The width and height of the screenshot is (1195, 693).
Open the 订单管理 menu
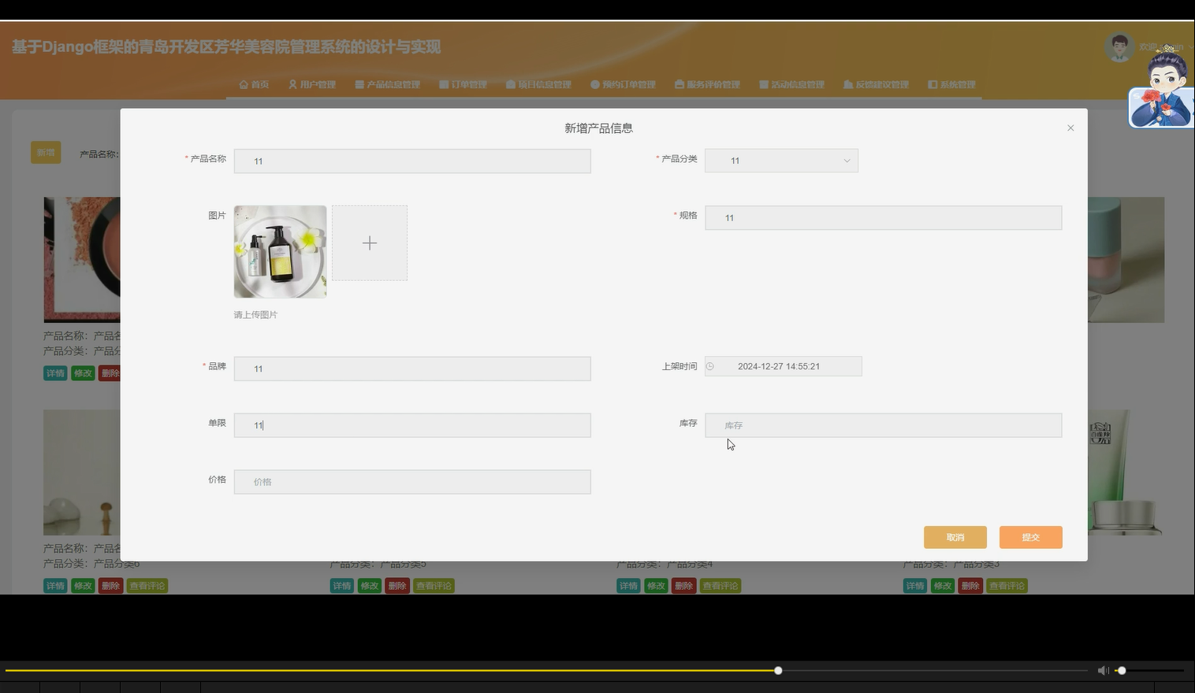coord(463,84)
